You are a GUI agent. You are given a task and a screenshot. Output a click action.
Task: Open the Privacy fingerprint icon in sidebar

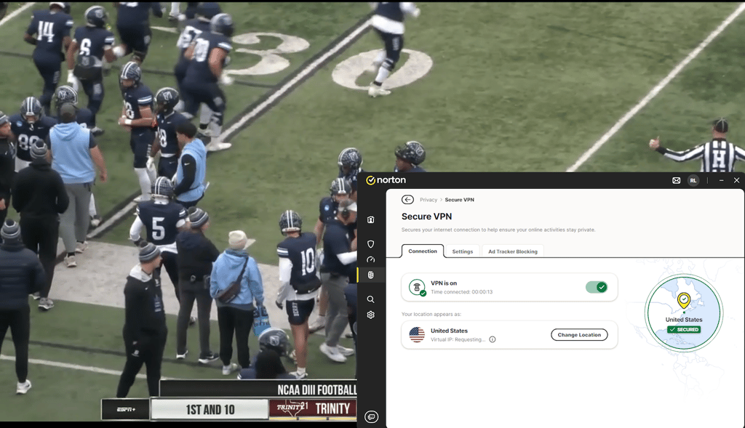[x=370, y=275]
